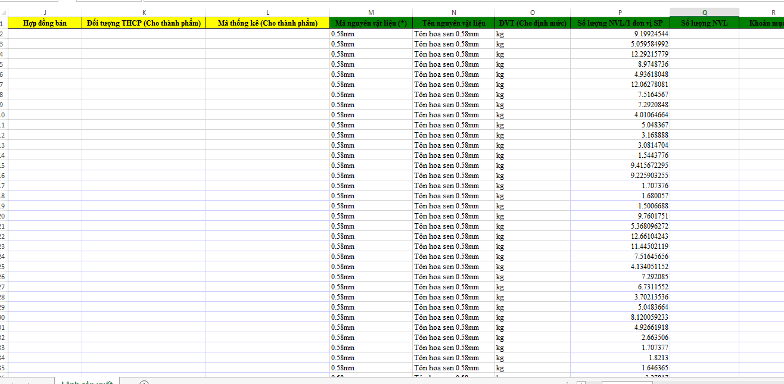Select column K header letter

pos(144,13)
